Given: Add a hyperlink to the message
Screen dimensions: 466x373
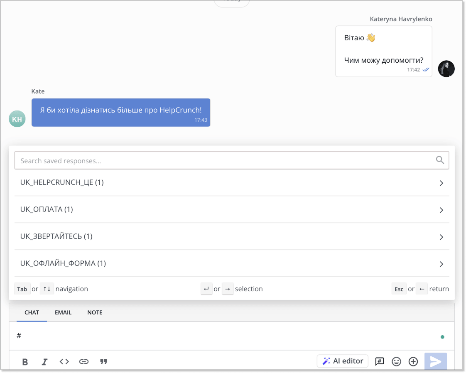Looking at the screenshot, I should pyautogui.click(x=83, y=361).
